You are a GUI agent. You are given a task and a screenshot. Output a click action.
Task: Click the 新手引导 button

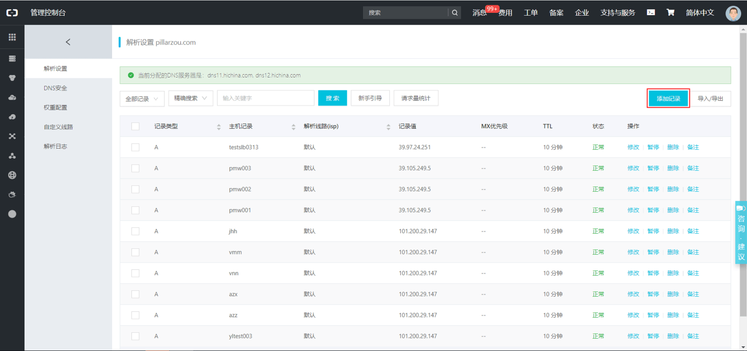point(370,98)
